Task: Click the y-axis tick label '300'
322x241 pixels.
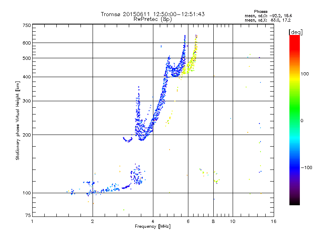Action: [27, 101]
